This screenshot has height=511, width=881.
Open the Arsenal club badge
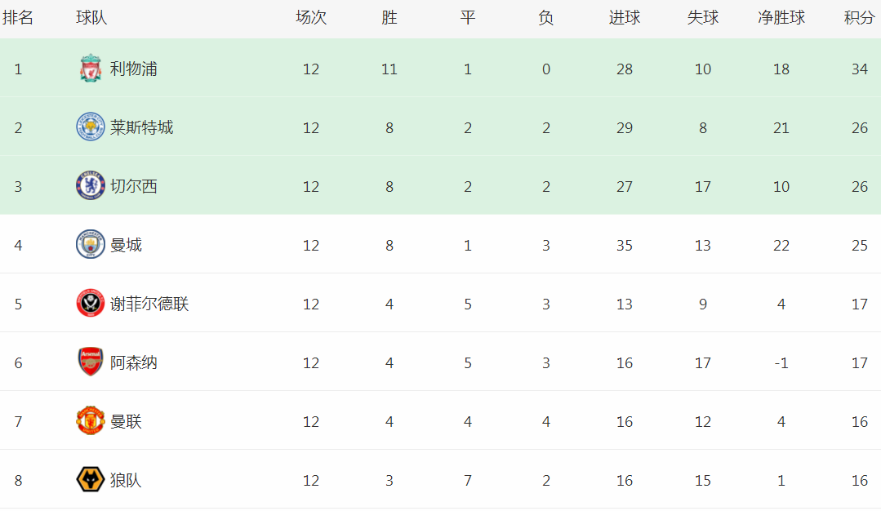pyautogui.click(x=91, y=362)
